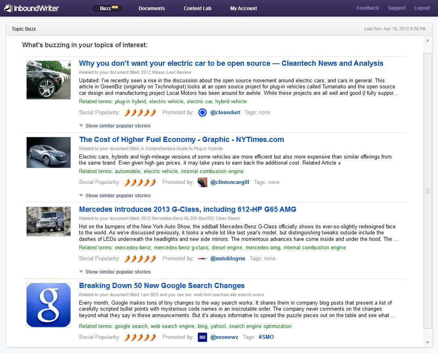Screen dimensions: 438x353
Task: Click 'What's buzzing in your topics of interest' heading
Action: [x=85, y=45]
